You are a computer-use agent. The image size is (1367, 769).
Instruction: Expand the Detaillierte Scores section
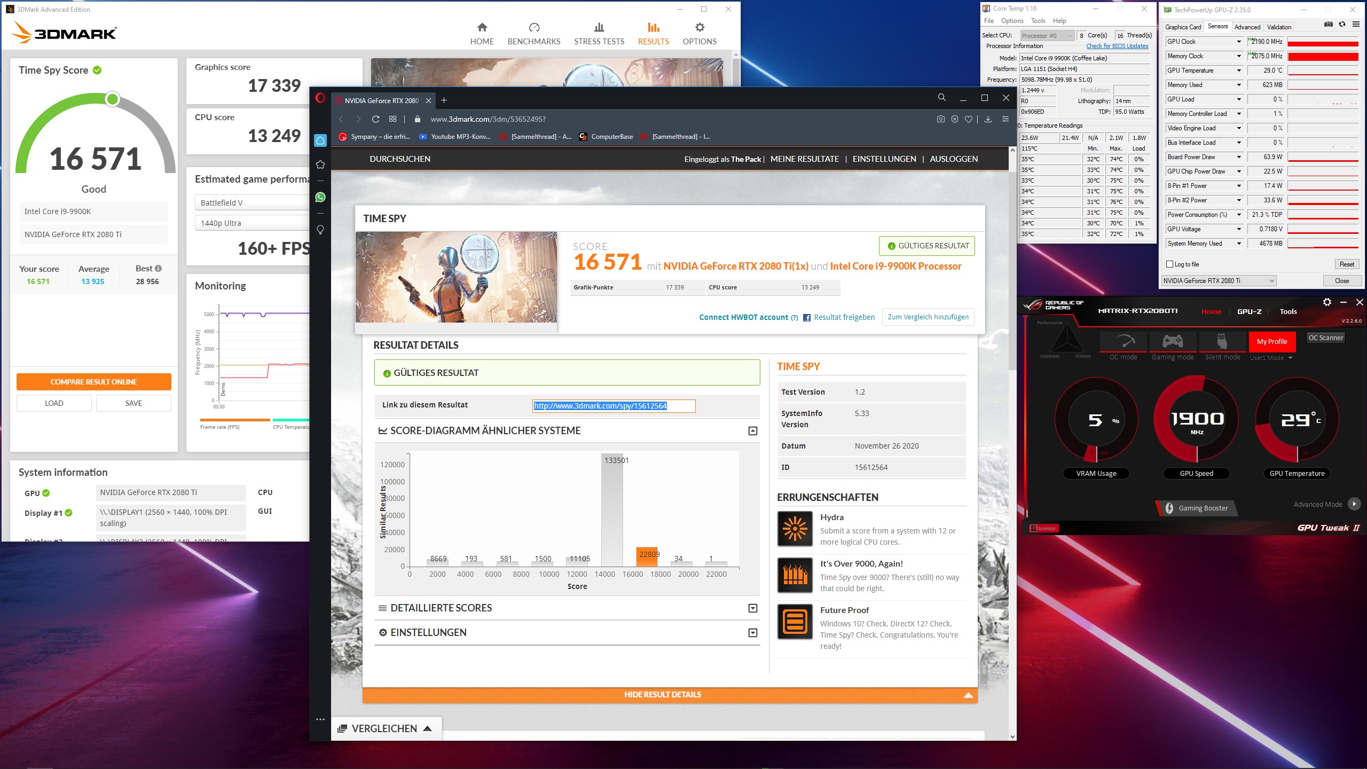click(752, 608)
